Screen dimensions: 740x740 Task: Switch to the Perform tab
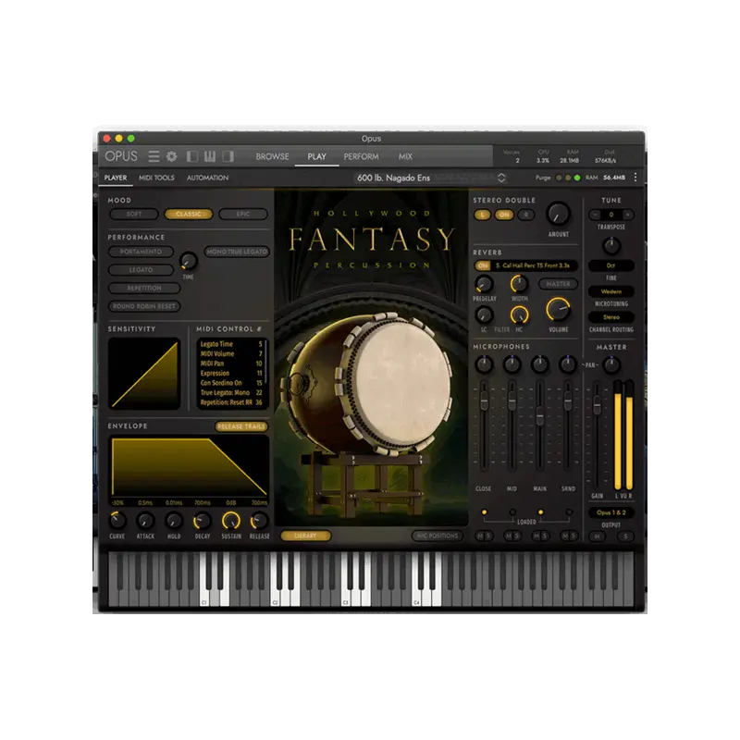(x=361, y=156)
